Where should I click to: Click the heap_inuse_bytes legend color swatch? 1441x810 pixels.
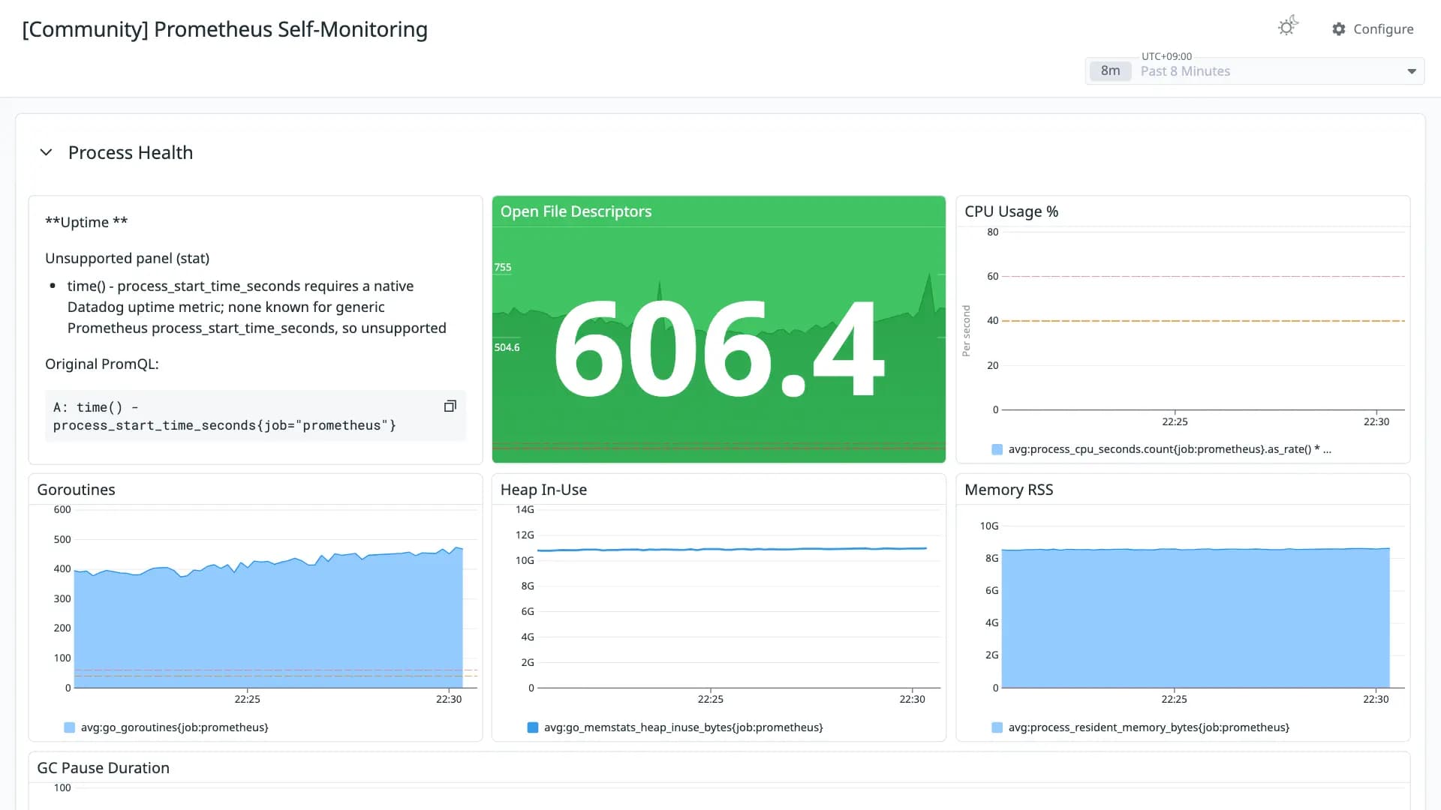[x=533, y=727]
